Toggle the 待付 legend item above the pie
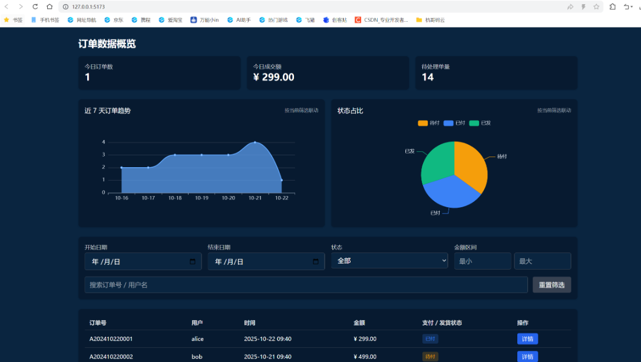This screenshot has height=362, width=641. [429, 123]
